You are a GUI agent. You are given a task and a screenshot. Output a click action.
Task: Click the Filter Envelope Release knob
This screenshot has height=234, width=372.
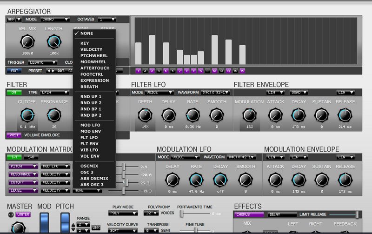click(x=345, y=115)
